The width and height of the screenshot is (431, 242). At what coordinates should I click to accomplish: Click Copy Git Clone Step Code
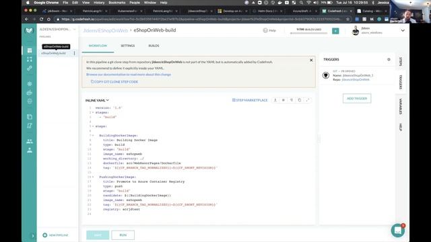click(114, 82)
